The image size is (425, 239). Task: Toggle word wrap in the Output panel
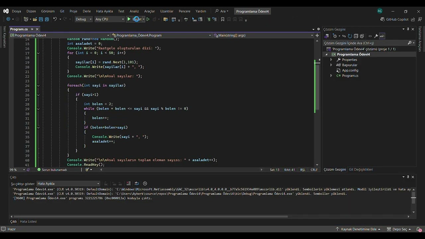[137, 184]
